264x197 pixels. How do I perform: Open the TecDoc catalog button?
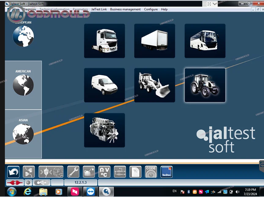[166, 172]
